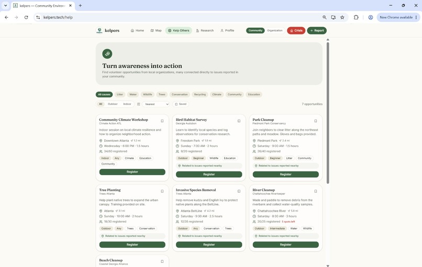Click the kelpers logo icon

pos(99,30)
